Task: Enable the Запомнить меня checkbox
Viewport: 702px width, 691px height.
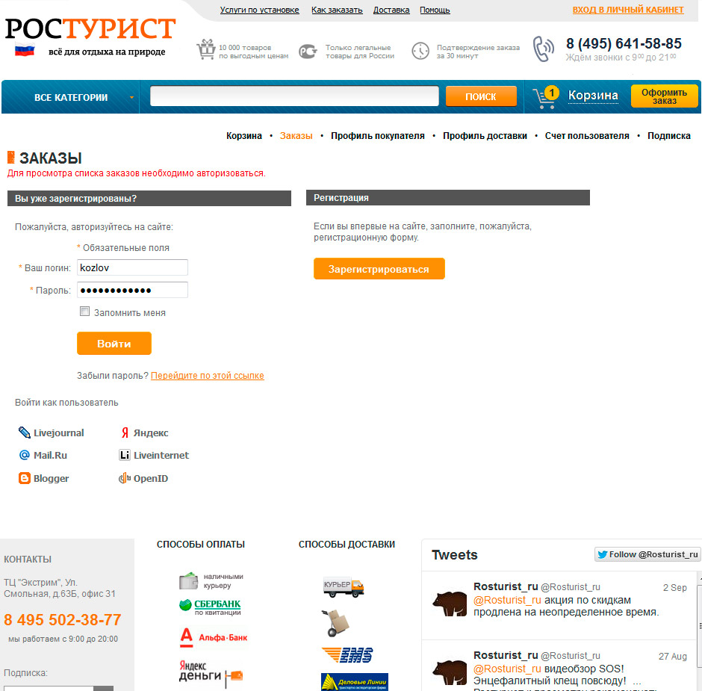Action: (84, 312)
